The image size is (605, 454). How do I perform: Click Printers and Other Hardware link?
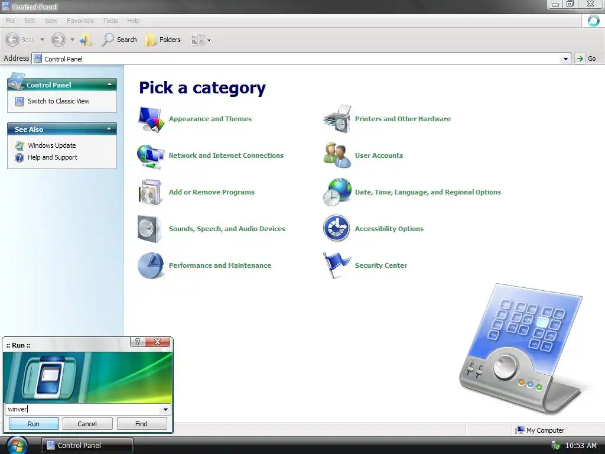click(403, 119)
